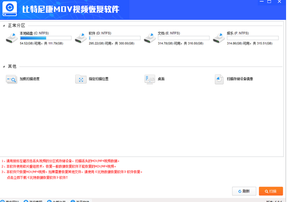Click the first red instruction line
Viewport: 288px width, 202px height.
pyautogui.click(x=60, y=161)
